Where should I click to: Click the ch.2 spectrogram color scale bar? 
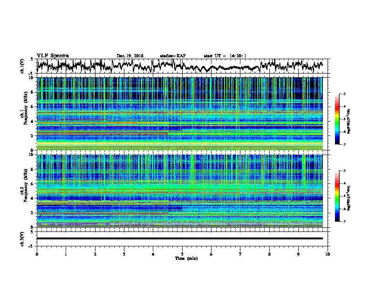pyautogui.click(x=337, y=196)
